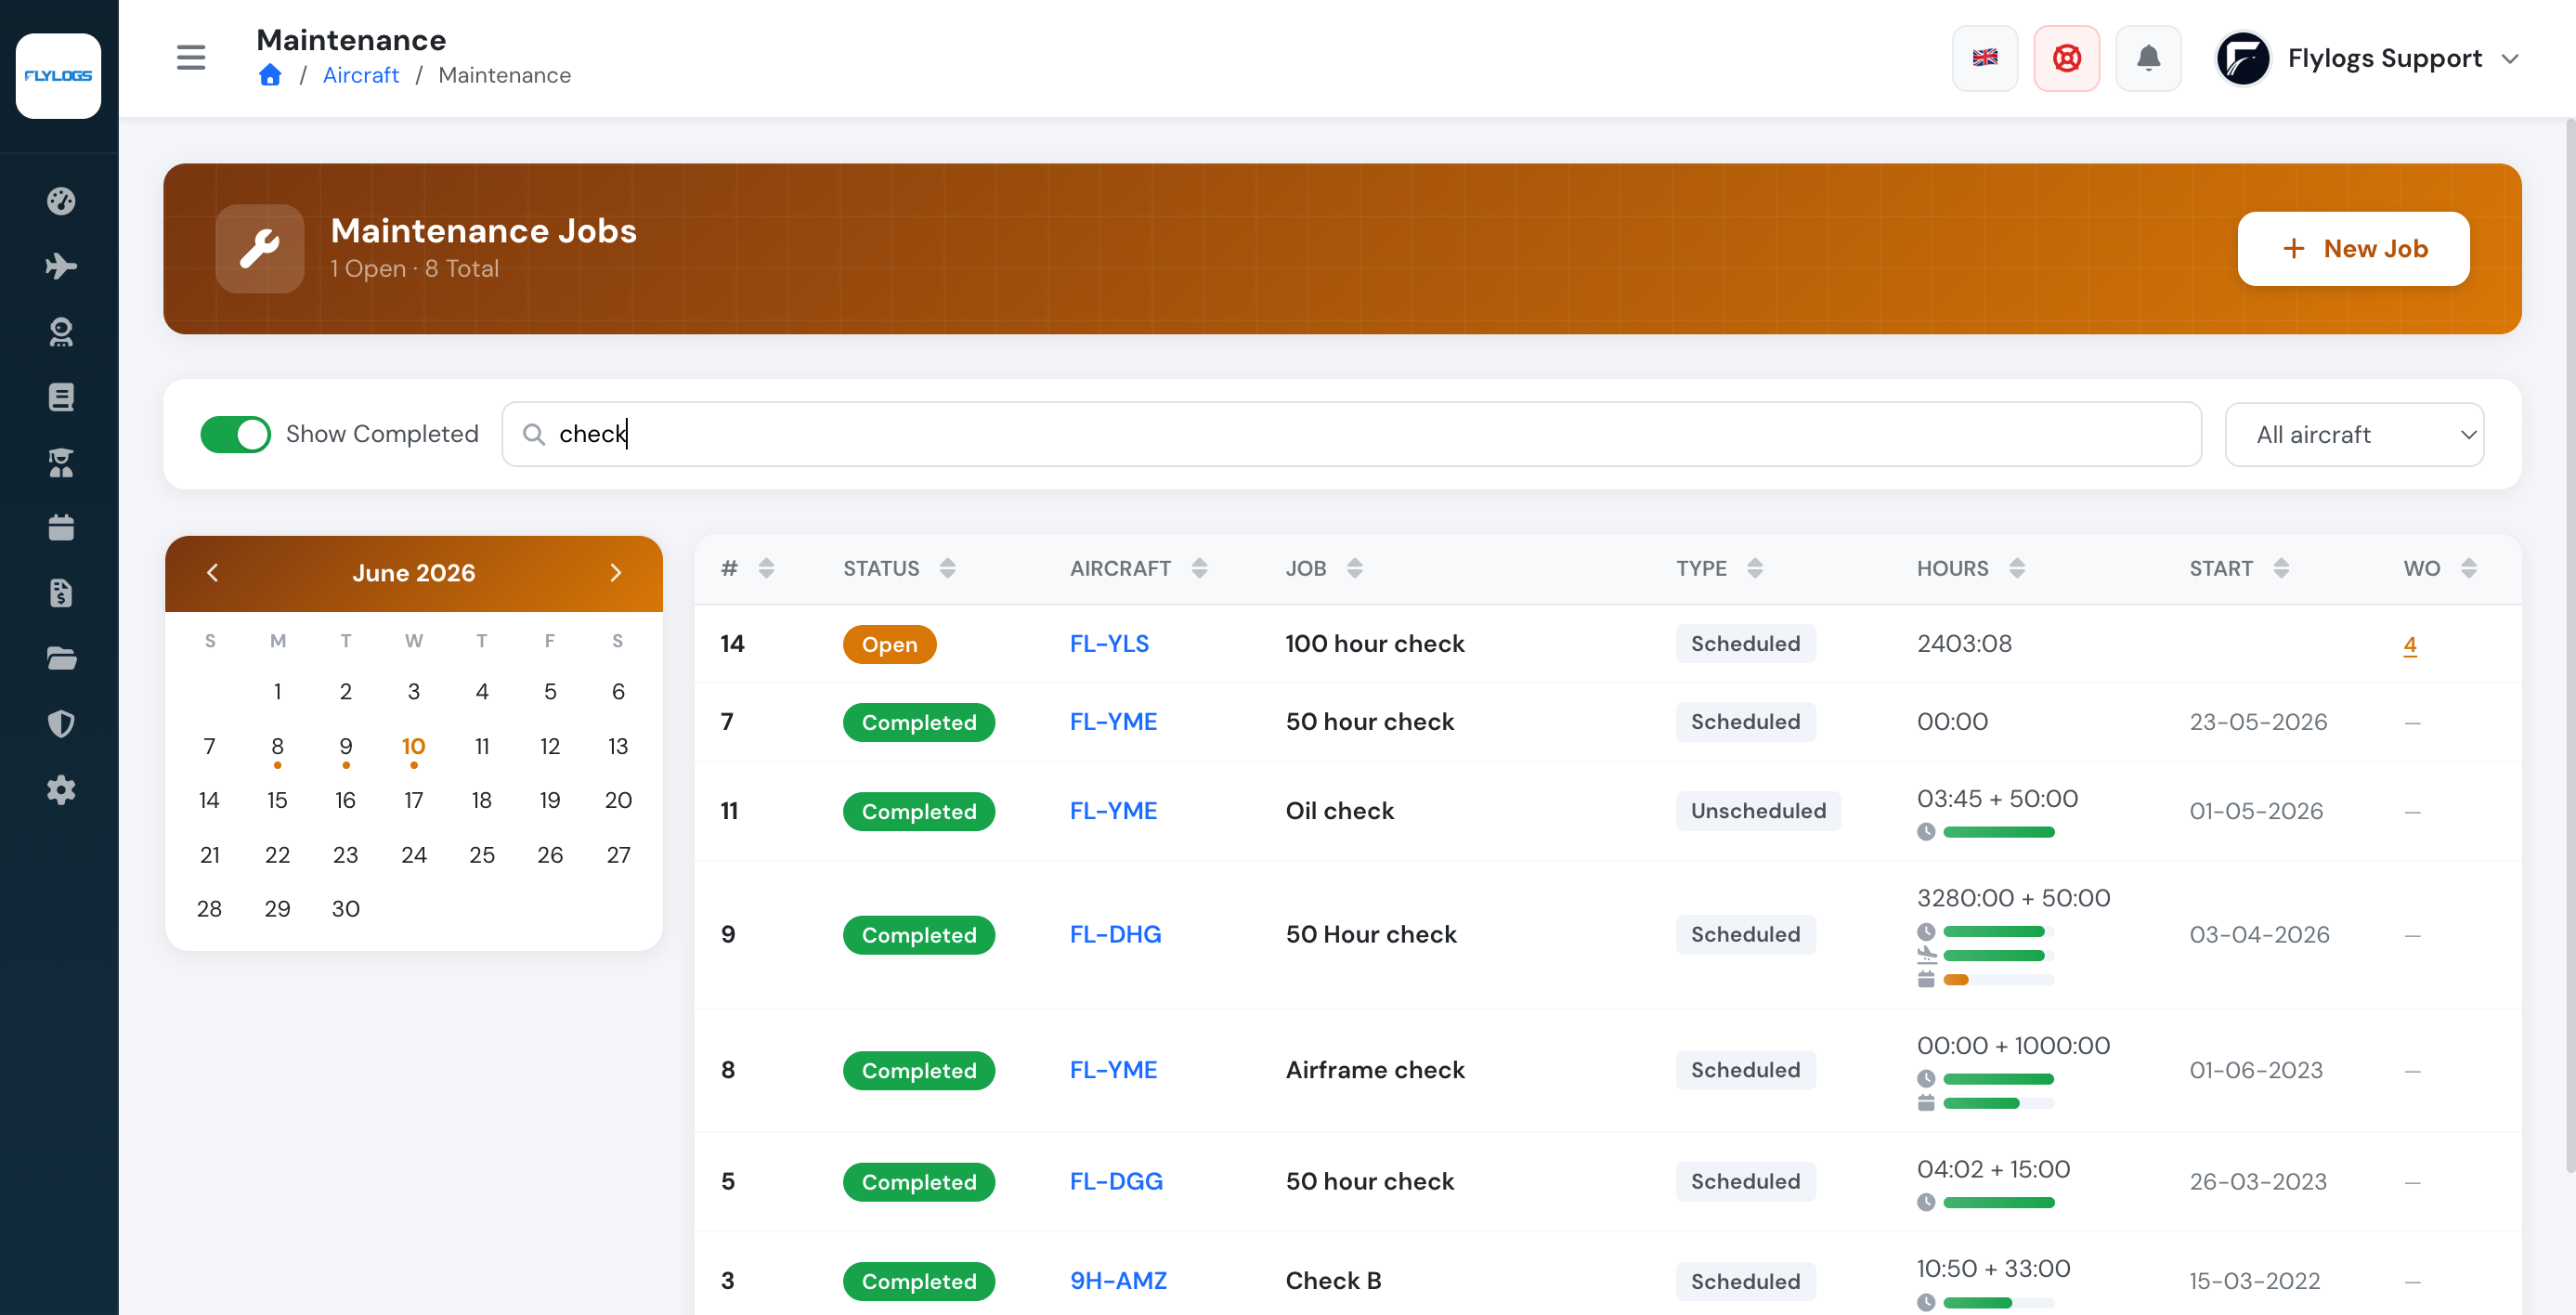Change language via UK flag icon
The width and height of the screenshot is (2576, 1315).
coord(1985,58)
